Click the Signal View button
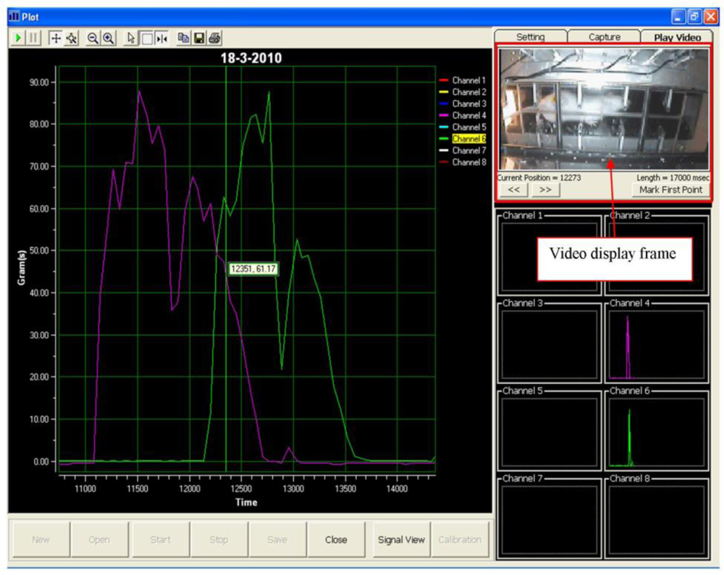Screen dimensions: 724x575 [400, 540]
